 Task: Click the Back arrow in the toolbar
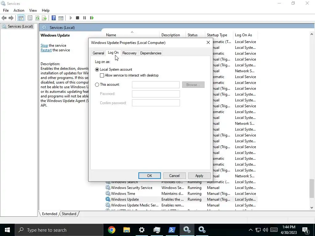pos(4,18)
